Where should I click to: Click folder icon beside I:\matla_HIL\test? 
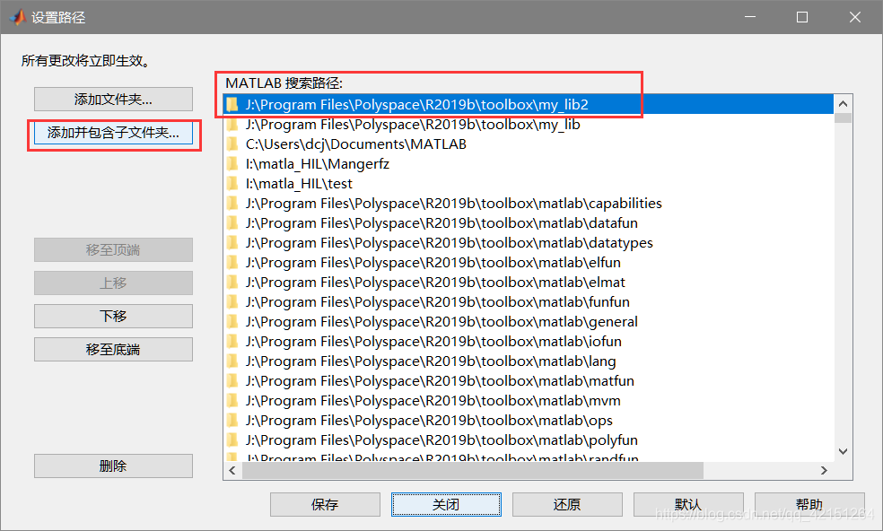[232, 184]
